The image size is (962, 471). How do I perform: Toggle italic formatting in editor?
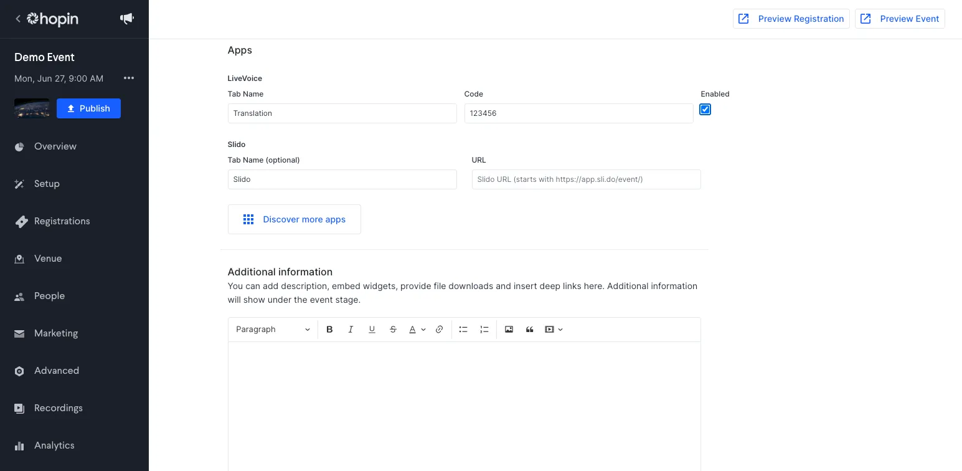click(x=351, y=330)
